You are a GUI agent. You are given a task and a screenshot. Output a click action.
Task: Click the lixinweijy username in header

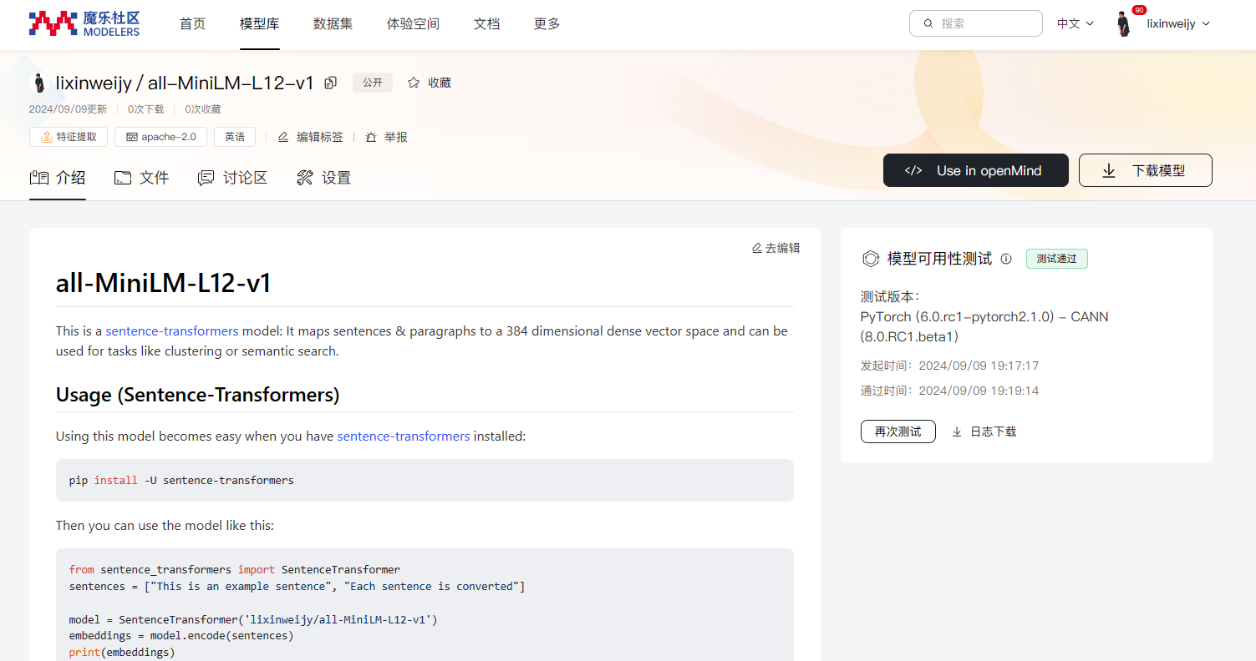(1171, 23)
